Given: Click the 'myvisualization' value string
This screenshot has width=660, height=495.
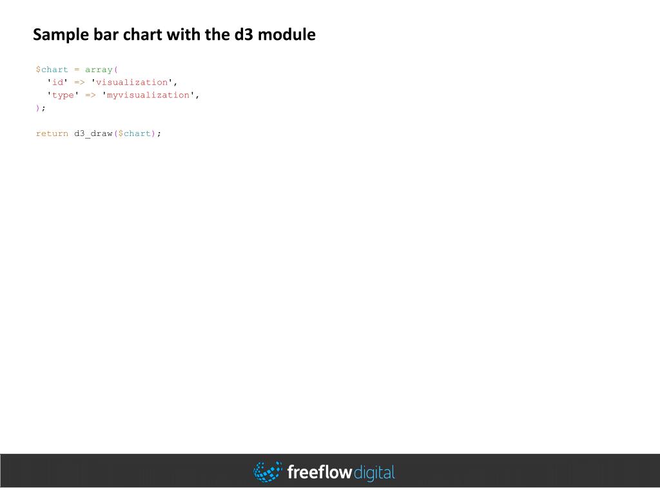Looking at the screenshot, I should tap(148, 95).
